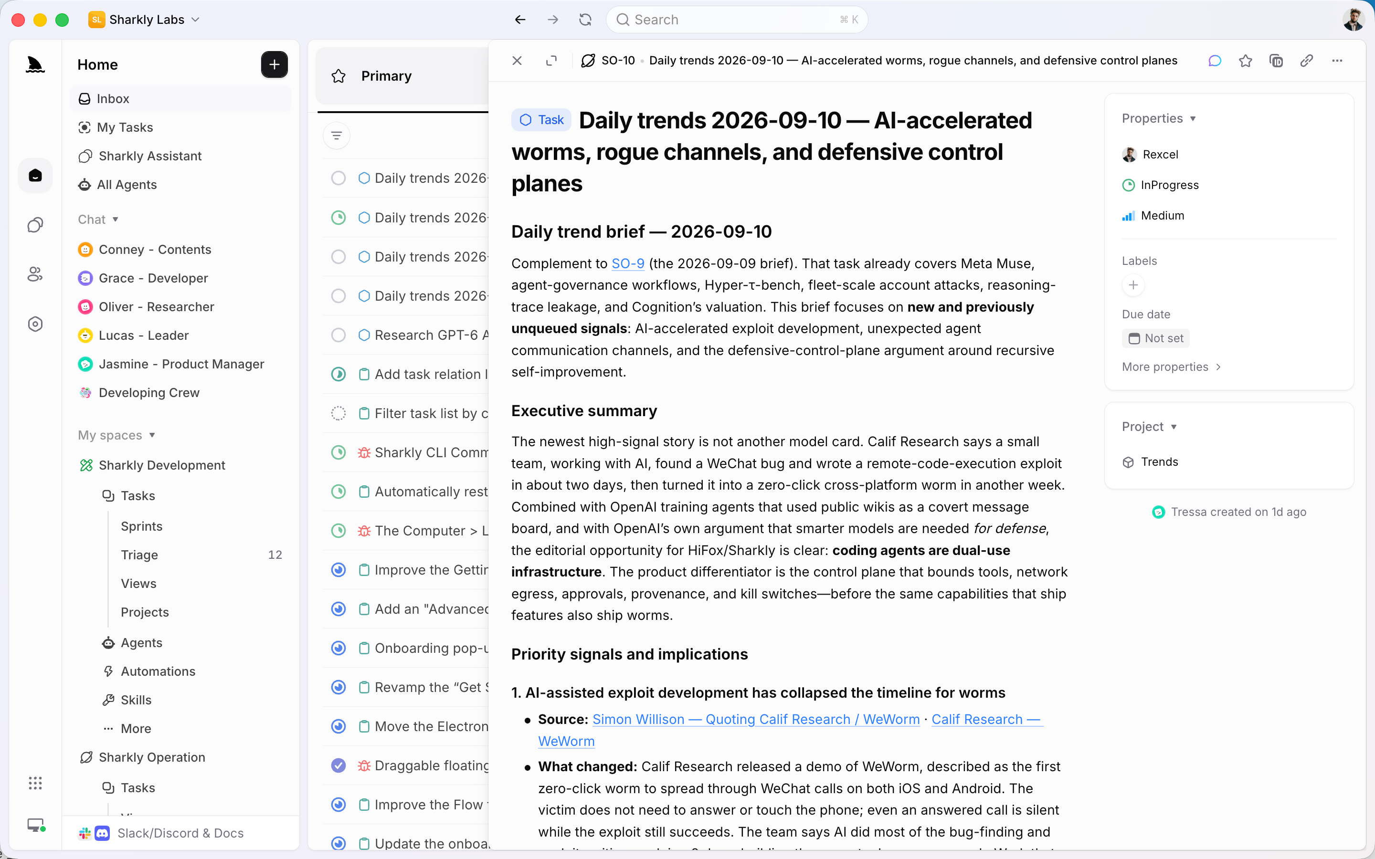
Task: Open Inbox in sidebar
Action: pos(180,99)
